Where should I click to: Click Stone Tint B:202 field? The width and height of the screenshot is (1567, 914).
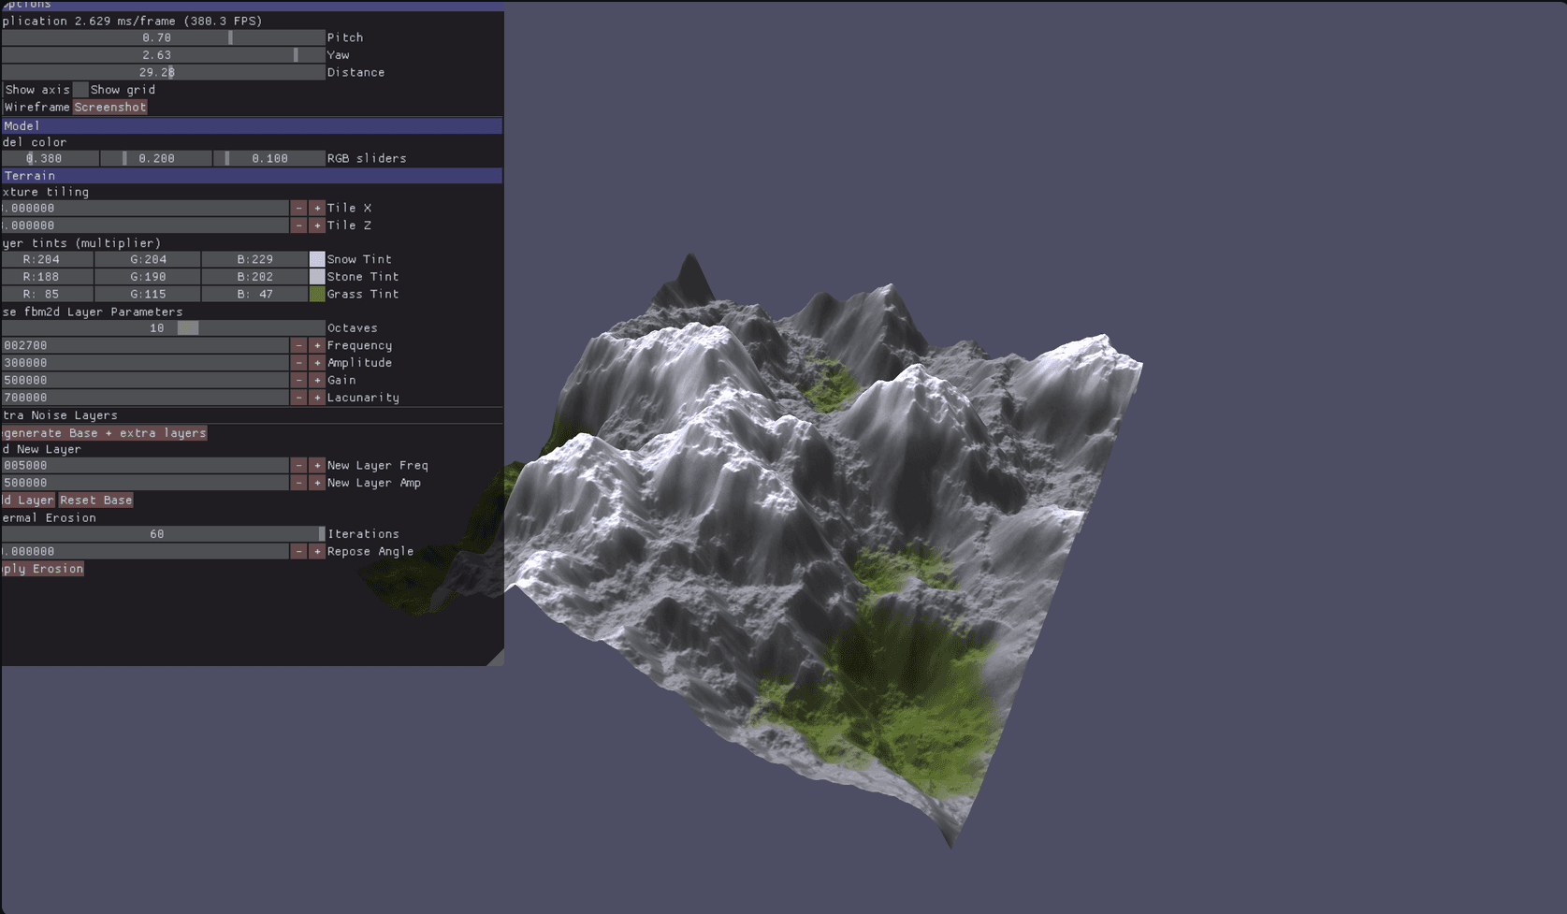254,277
